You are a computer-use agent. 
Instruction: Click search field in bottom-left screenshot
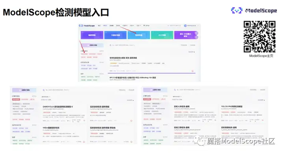point(80,90)
